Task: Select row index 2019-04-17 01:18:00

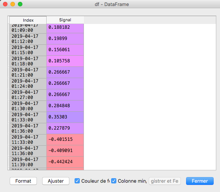Action: pos(28,61)
